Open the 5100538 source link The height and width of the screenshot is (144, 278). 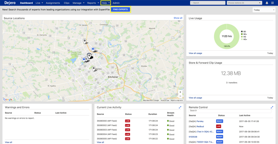[x=193, y=137]
